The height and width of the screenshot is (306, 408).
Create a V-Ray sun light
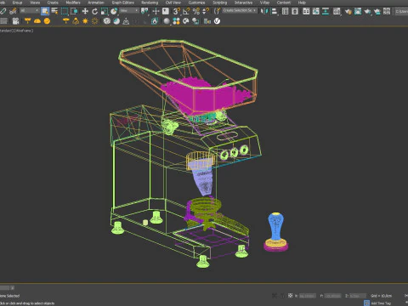click(85, 21)
